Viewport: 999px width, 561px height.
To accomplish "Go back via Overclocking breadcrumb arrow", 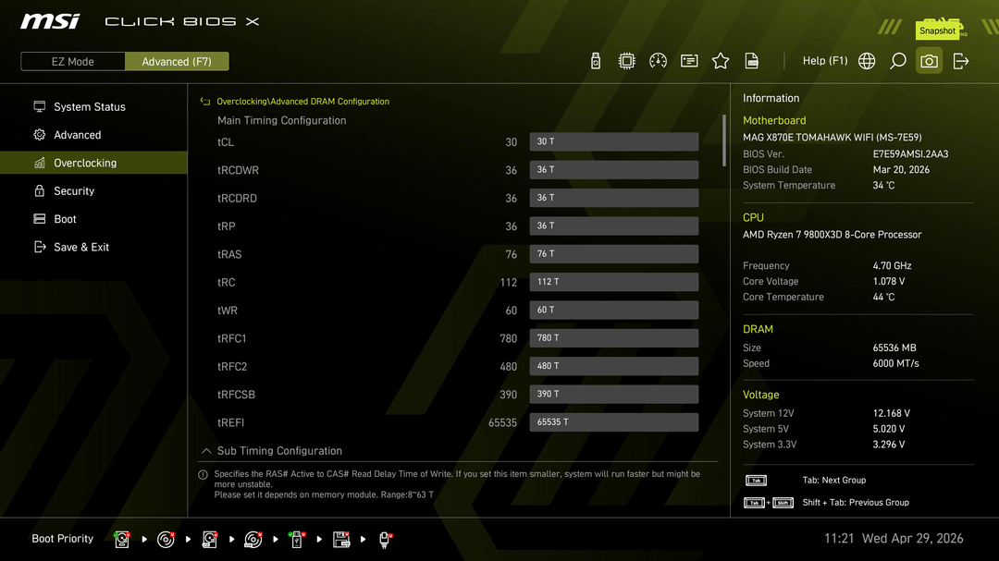I will click(205, 102).
